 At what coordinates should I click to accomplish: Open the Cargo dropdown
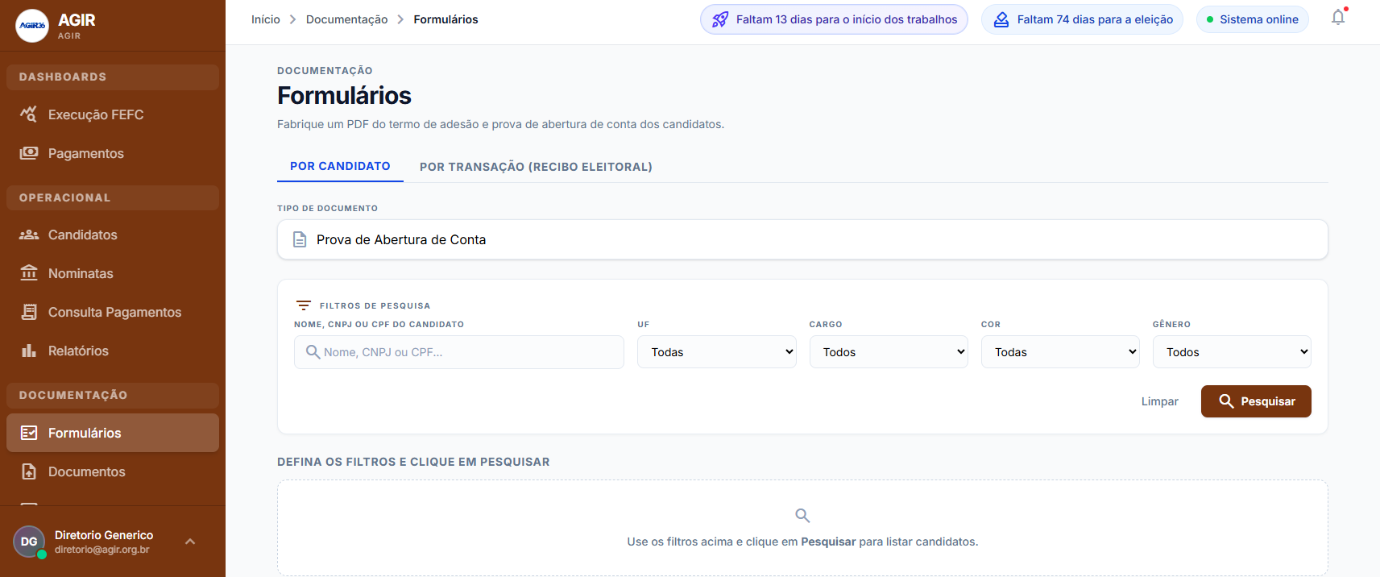coord(889,352)
